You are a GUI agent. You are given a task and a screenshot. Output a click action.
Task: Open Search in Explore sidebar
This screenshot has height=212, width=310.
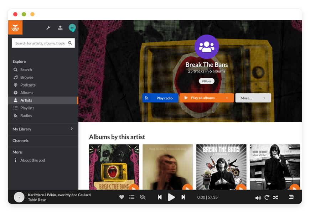tap(43, 69)
